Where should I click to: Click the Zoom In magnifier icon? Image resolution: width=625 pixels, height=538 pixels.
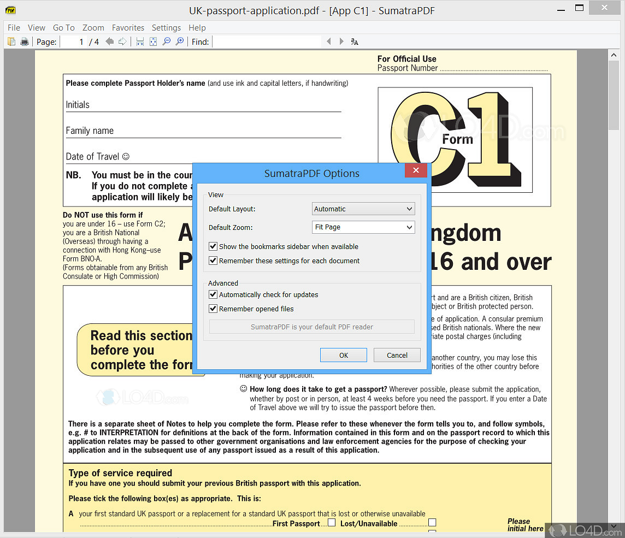pos(180,42)
